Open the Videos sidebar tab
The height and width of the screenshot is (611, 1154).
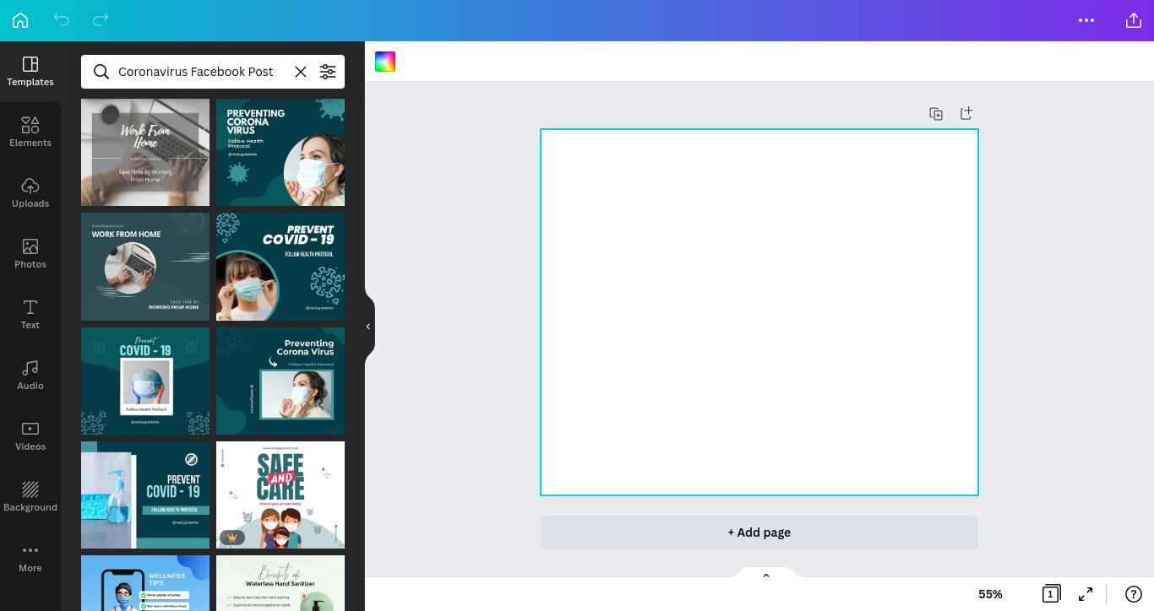tap(30, 436)
